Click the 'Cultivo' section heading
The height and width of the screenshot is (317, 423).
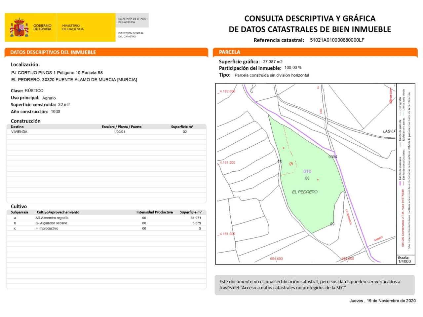tap(19, 206)
